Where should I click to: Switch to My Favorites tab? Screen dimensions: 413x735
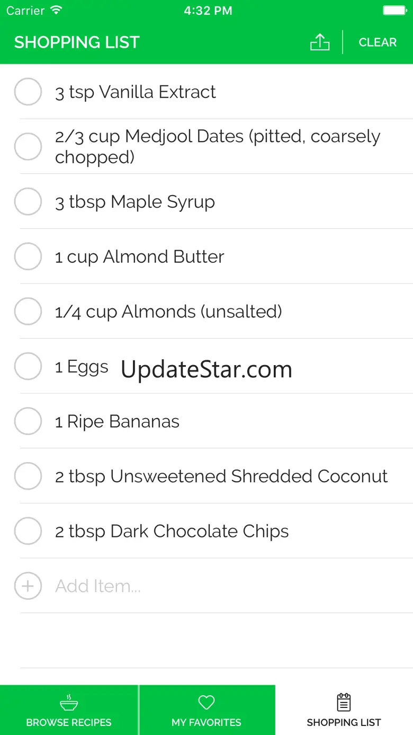click(206, 710)
